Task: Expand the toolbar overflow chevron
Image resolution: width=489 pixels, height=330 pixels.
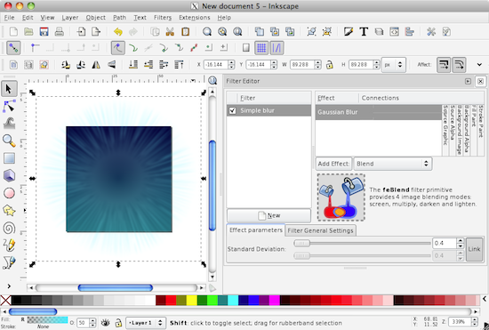Action: point(479,65)
